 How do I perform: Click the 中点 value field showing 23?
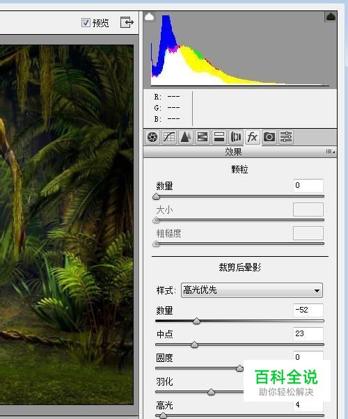click(308, 334)
